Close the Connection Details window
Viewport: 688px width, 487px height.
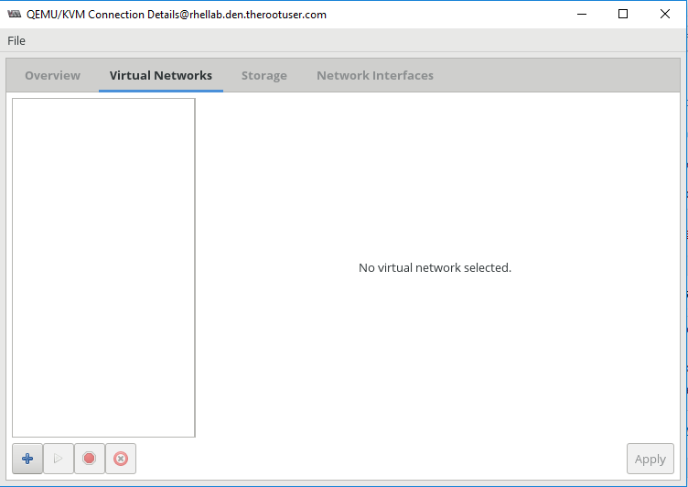[665, 14]
